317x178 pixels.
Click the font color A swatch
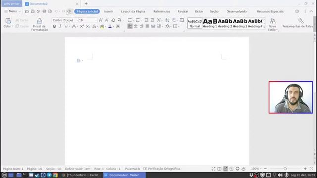click(110, 26)
